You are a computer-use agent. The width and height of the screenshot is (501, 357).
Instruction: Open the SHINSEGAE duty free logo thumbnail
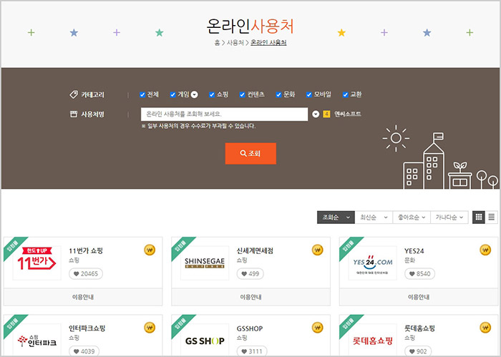point(205,263)
